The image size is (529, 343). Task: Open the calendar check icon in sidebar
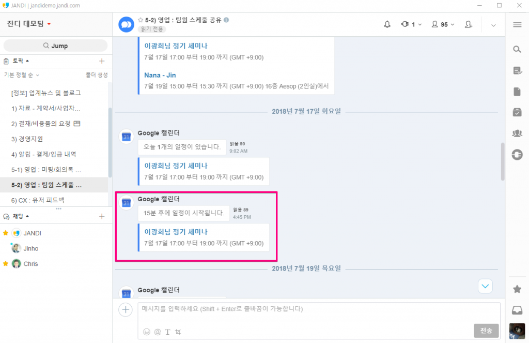coord(517,112)
